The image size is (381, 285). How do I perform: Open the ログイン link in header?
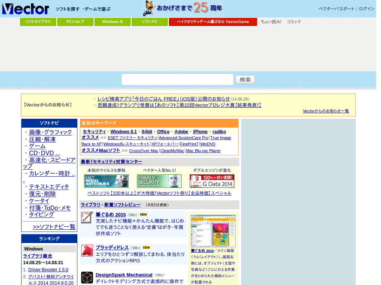(x=366, y=9)
